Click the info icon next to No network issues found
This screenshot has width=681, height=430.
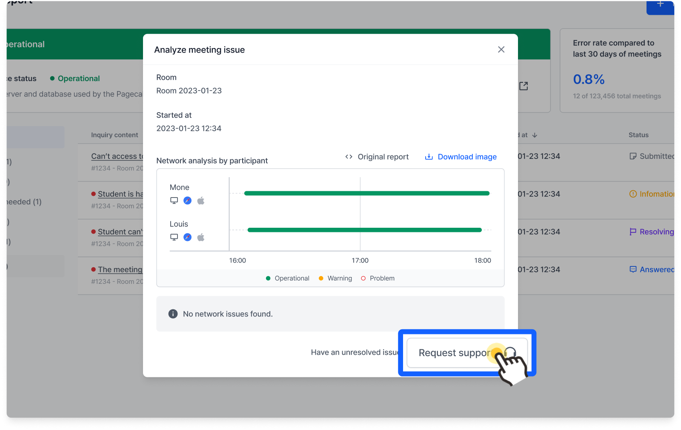click(x=173, y=314)
